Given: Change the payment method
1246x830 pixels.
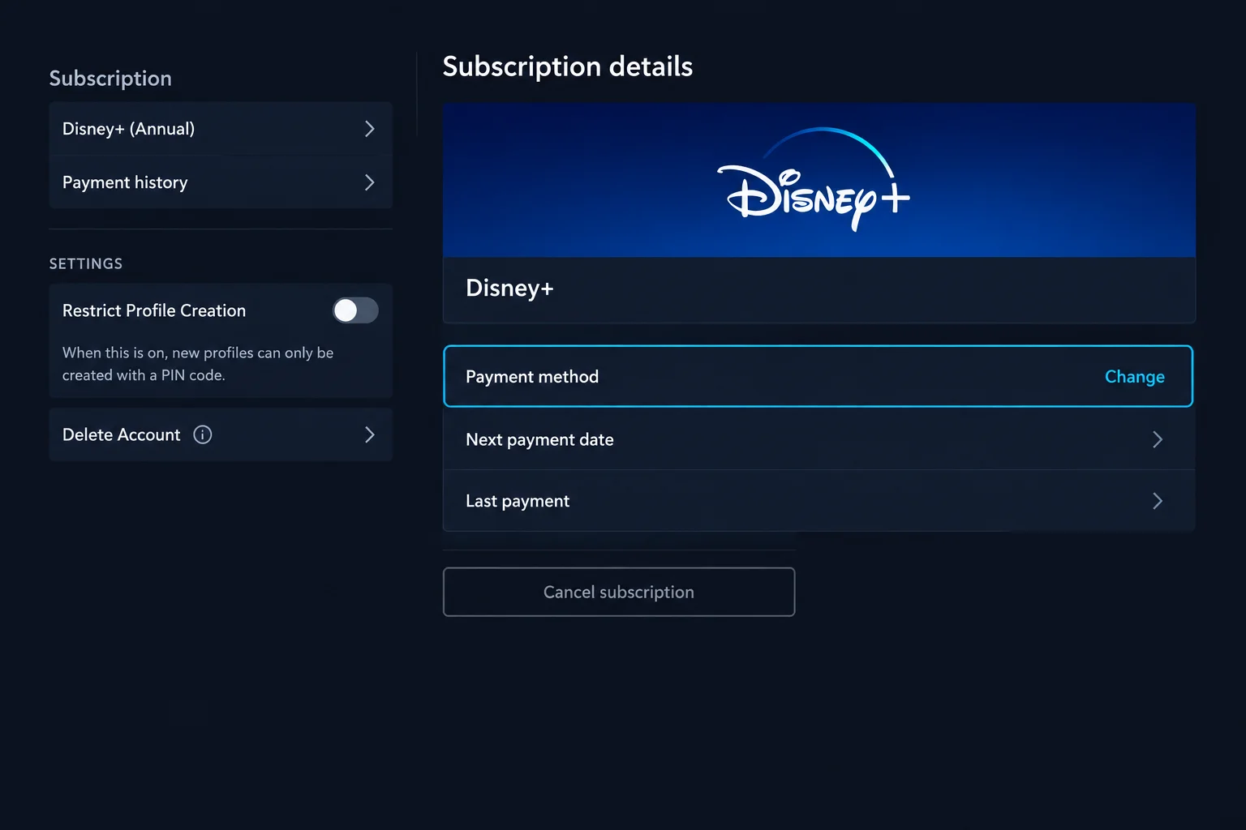Looking at the screenshot, I should 1134,377.
